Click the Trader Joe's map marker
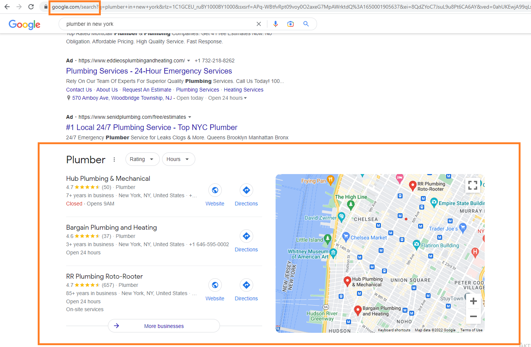 pyautogui.click(x=463, y=228)
